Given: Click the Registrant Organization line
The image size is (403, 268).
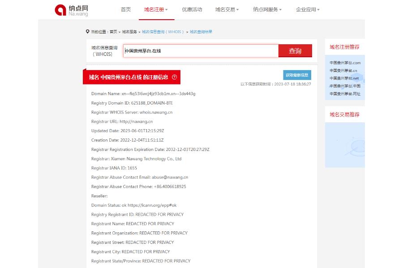Looking at the screenshot, I should 140,233.
